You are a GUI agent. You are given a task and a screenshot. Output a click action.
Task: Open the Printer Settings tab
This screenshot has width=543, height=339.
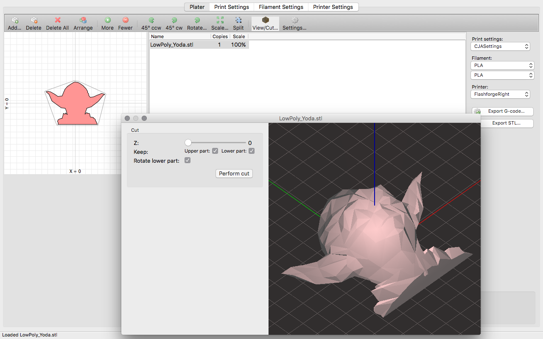pyautogui.click(x=333, y=7)
